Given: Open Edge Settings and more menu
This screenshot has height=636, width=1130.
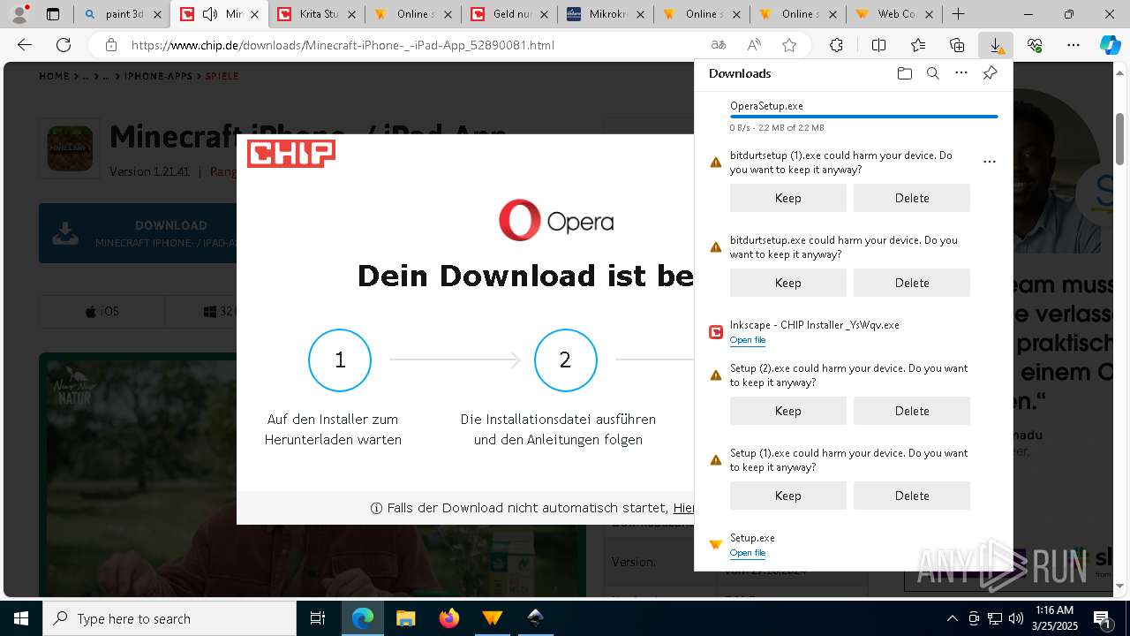Looking at the screenshot, I should click(x=1073, y=45).
